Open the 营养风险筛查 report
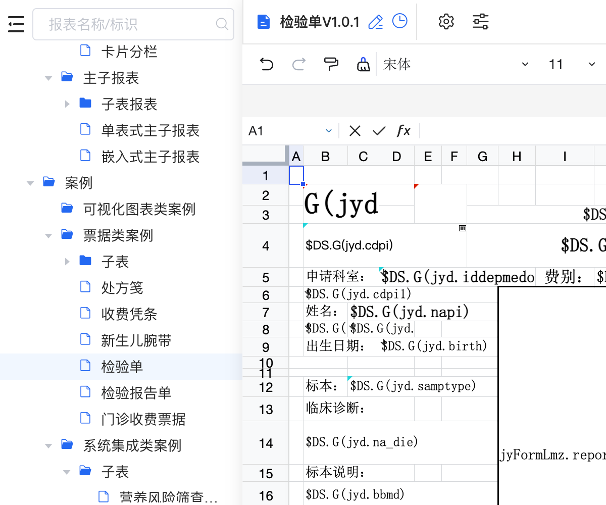 (x=169, y=497)
